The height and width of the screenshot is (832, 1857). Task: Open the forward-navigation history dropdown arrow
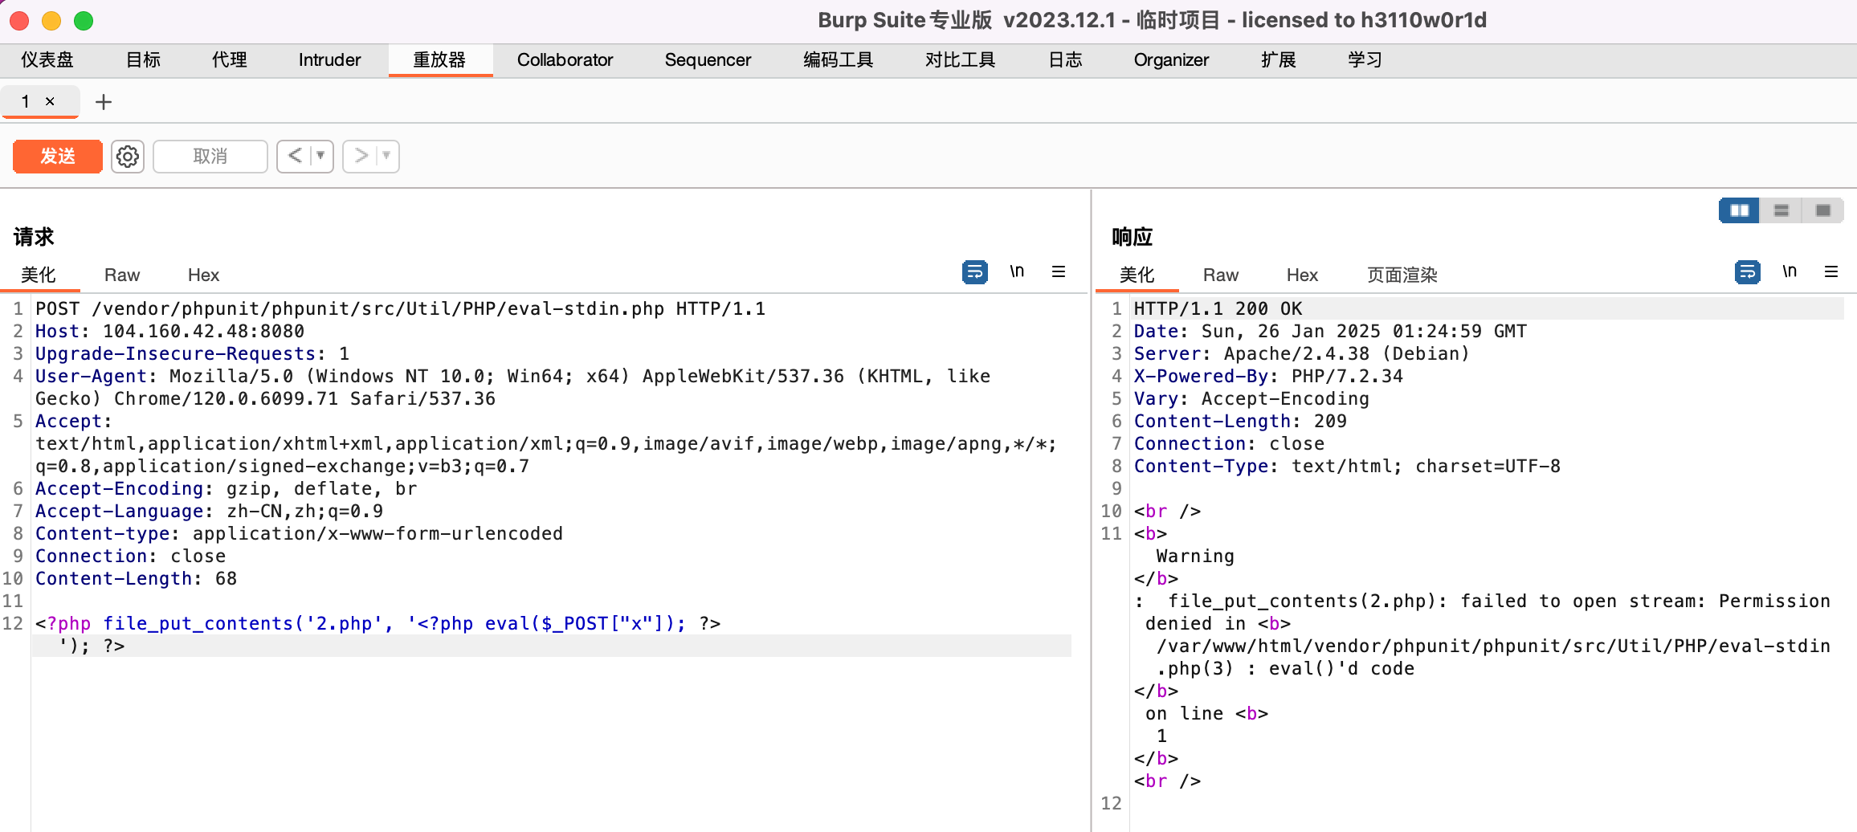386,156
